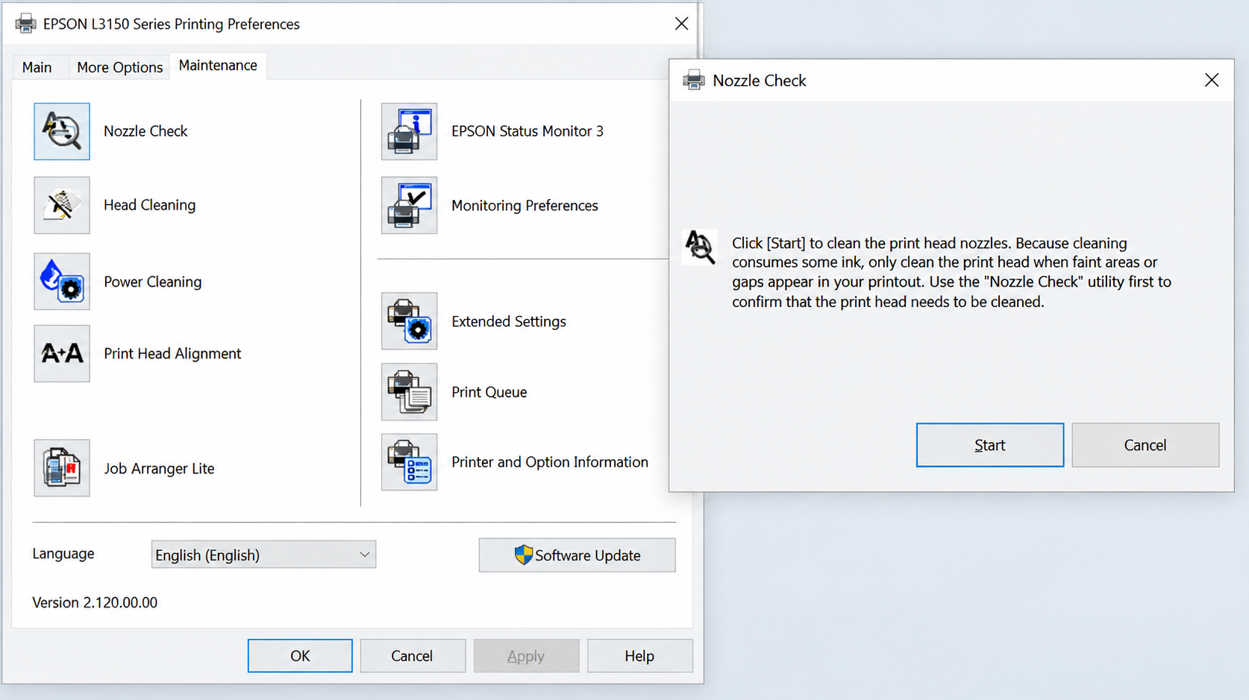Click the 'Printer and Option Information' label

click(x=550, y=462)
